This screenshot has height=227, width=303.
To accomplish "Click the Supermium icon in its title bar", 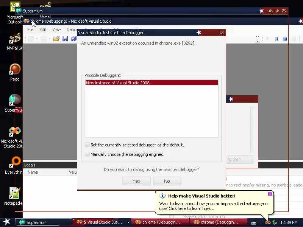I will tap(19, 11).
